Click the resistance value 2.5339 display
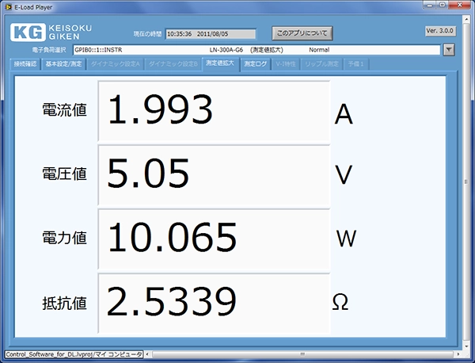 tap(214, 304)
